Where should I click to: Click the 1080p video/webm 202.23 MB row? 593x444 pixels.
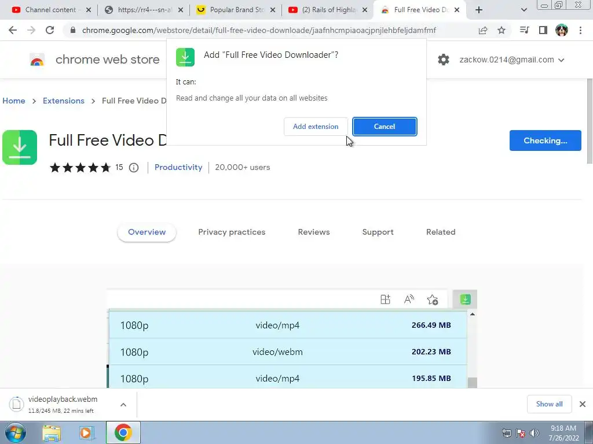coord(288,352)
